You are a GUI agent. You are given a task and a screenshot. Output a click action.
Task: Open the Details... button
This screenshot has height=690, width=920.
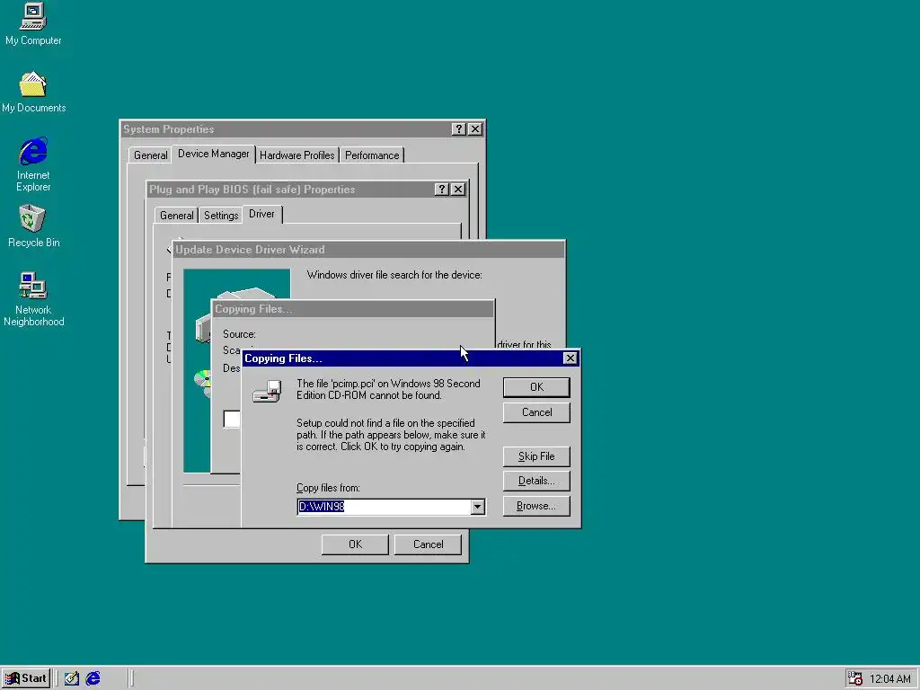coord(536,482)
